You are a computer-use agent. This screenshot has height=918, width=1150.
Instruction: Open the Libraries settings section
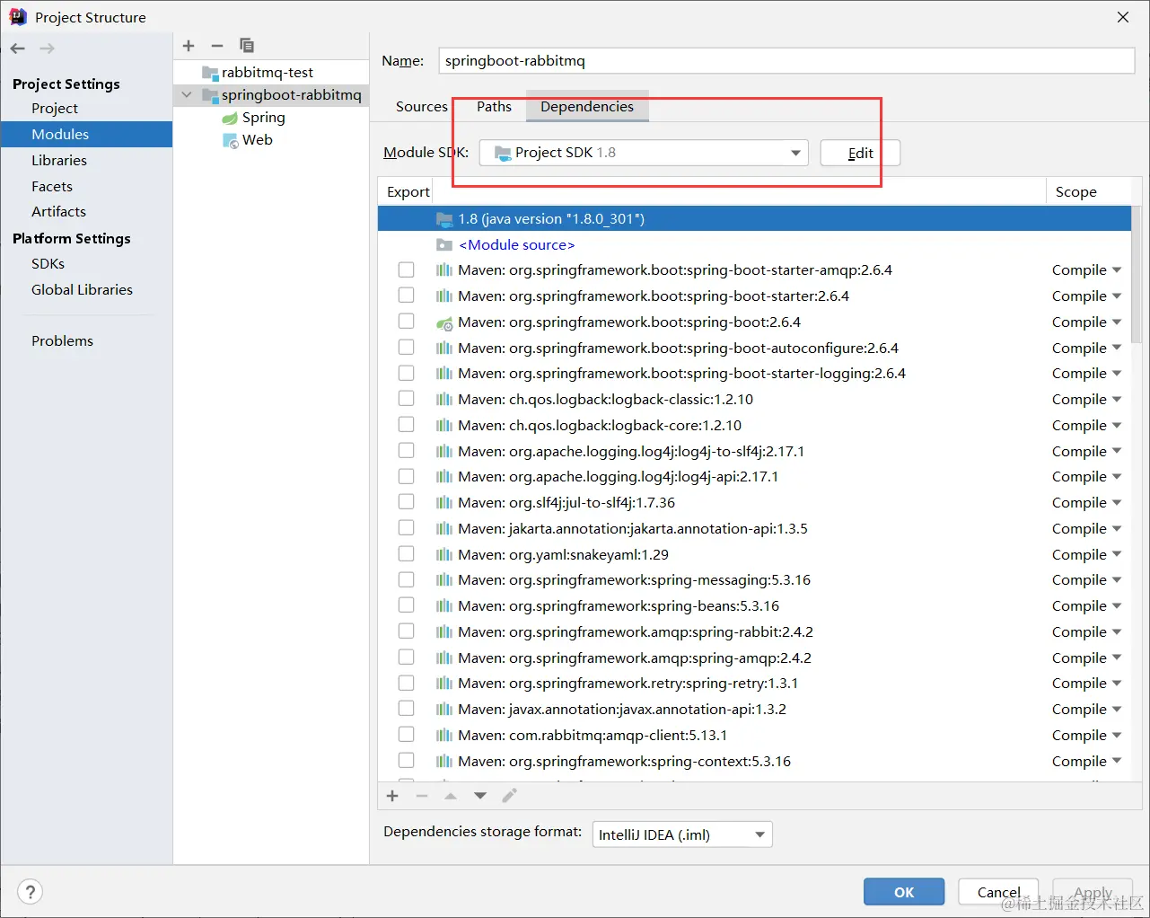(x=59, y=160)
